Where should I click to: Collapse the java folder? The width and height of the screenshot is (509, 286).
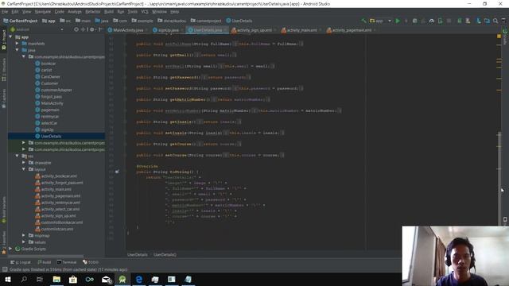point(17,50)
